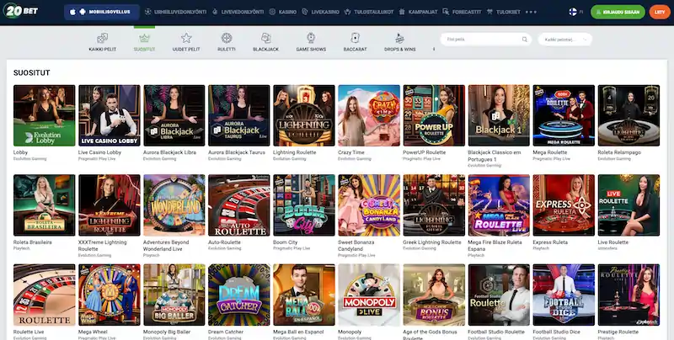Click the green Kirjaudu sisään button

point(618,12)
